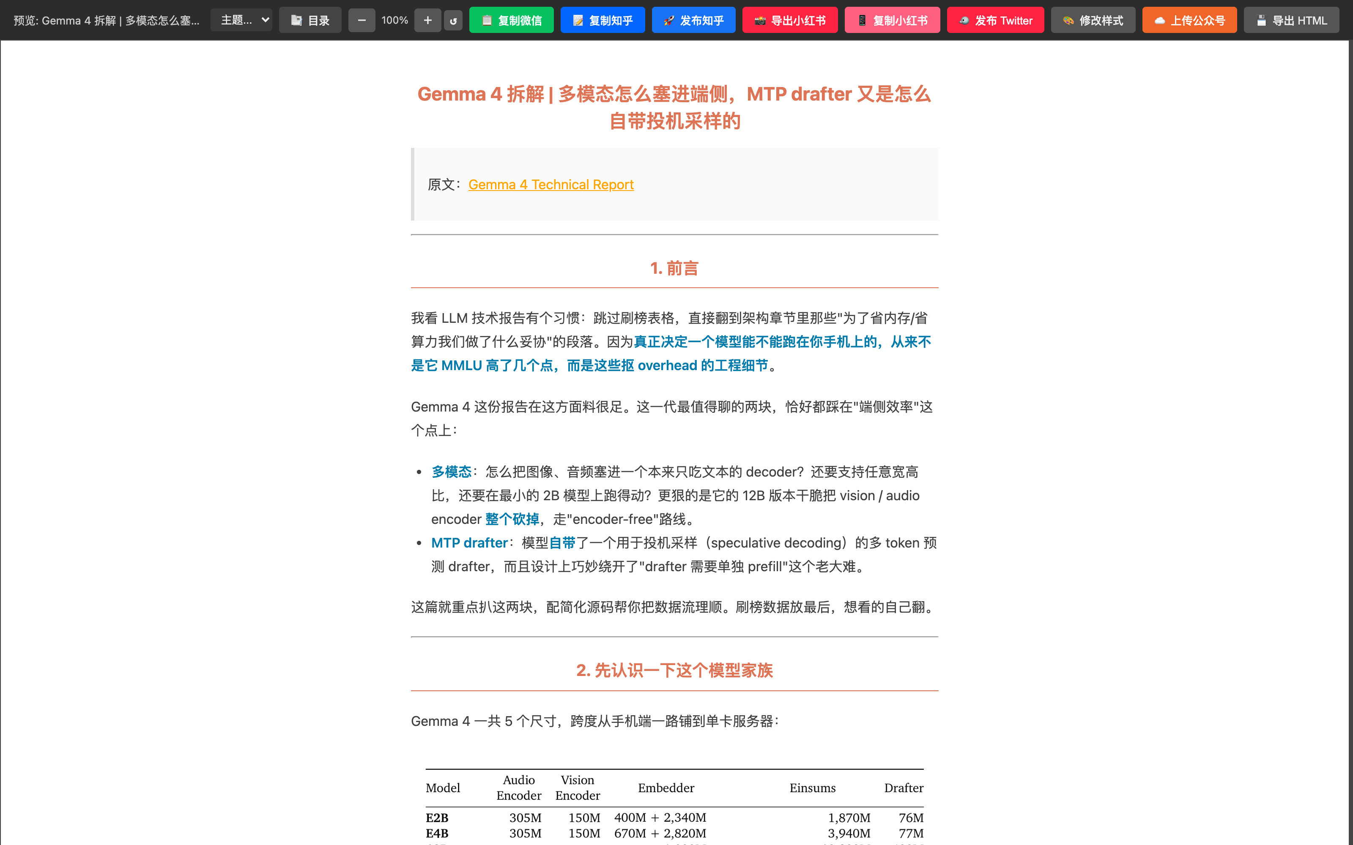Viewport: 1353px width, 845px height.
Task: Click the '400M + 2,340M' table cell
Action: coord(660,818)
